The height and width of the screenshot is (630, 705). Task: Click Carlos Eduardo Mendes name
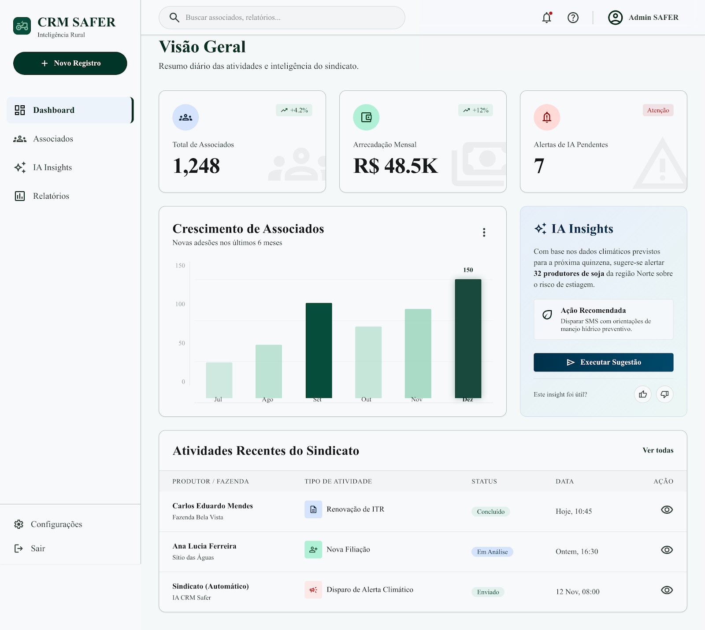point(213,506)
